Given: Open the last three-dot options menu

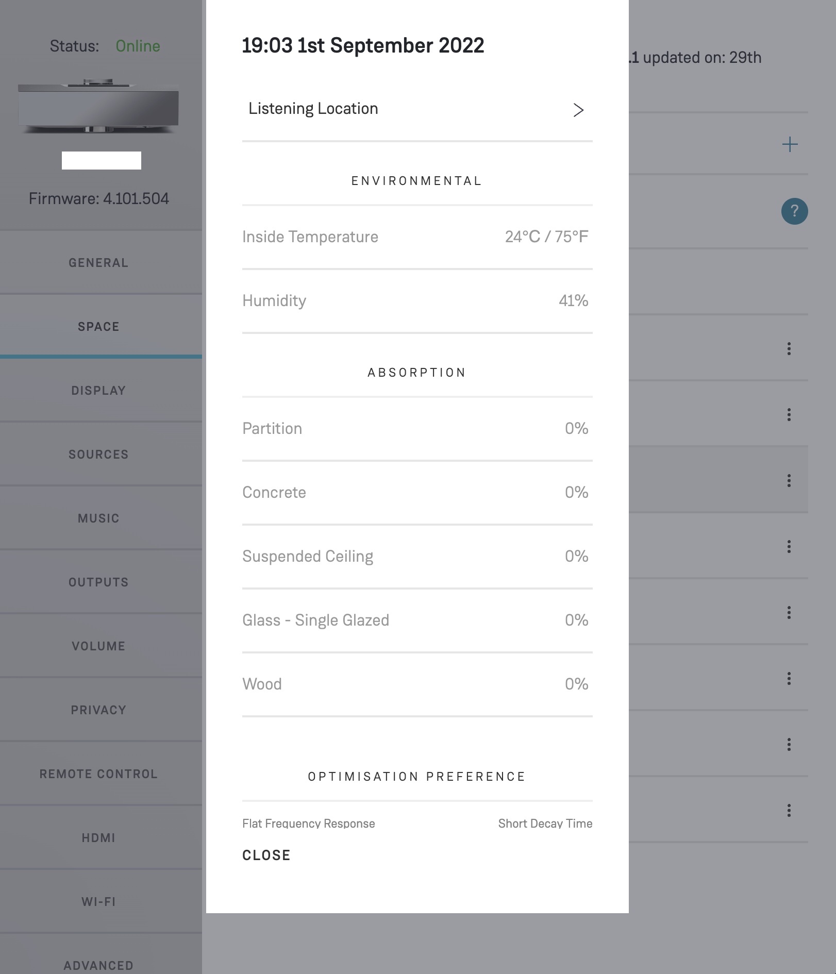Looking at the screenshot, I should tap(789, 811).
